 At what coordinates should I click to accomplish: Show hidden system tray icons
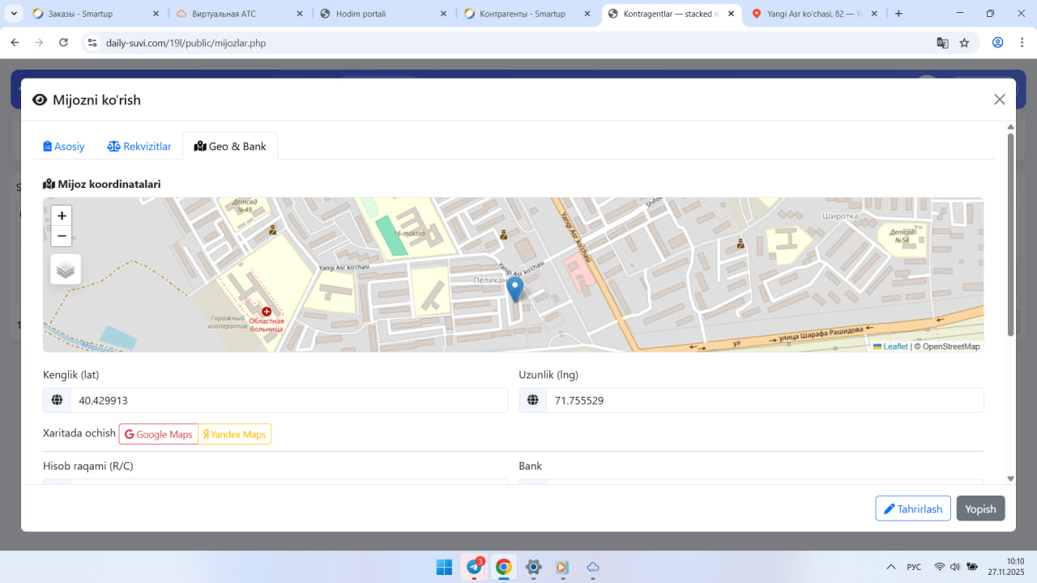pyautogui.click(x=890, y=567)
